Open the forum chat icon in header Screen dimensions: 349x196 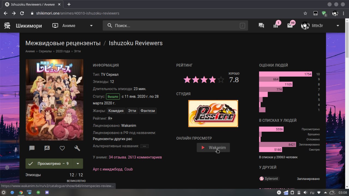[x=261, y=26]
